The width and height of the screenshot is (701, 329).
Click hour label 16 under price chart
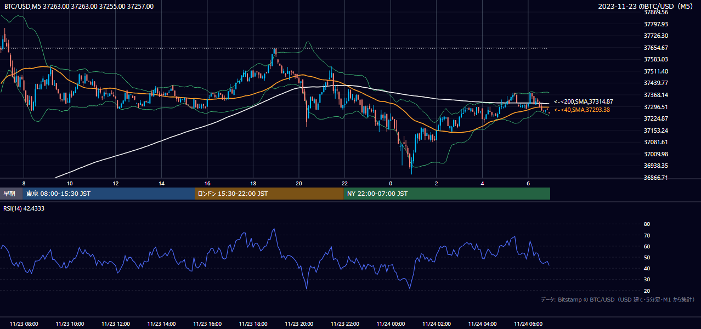(207, 183)
